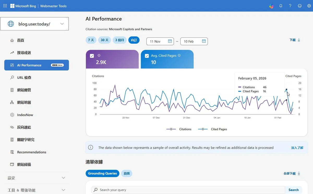Switch to the 頁面 tab
313x194 pixels.
tap(127, 173)
